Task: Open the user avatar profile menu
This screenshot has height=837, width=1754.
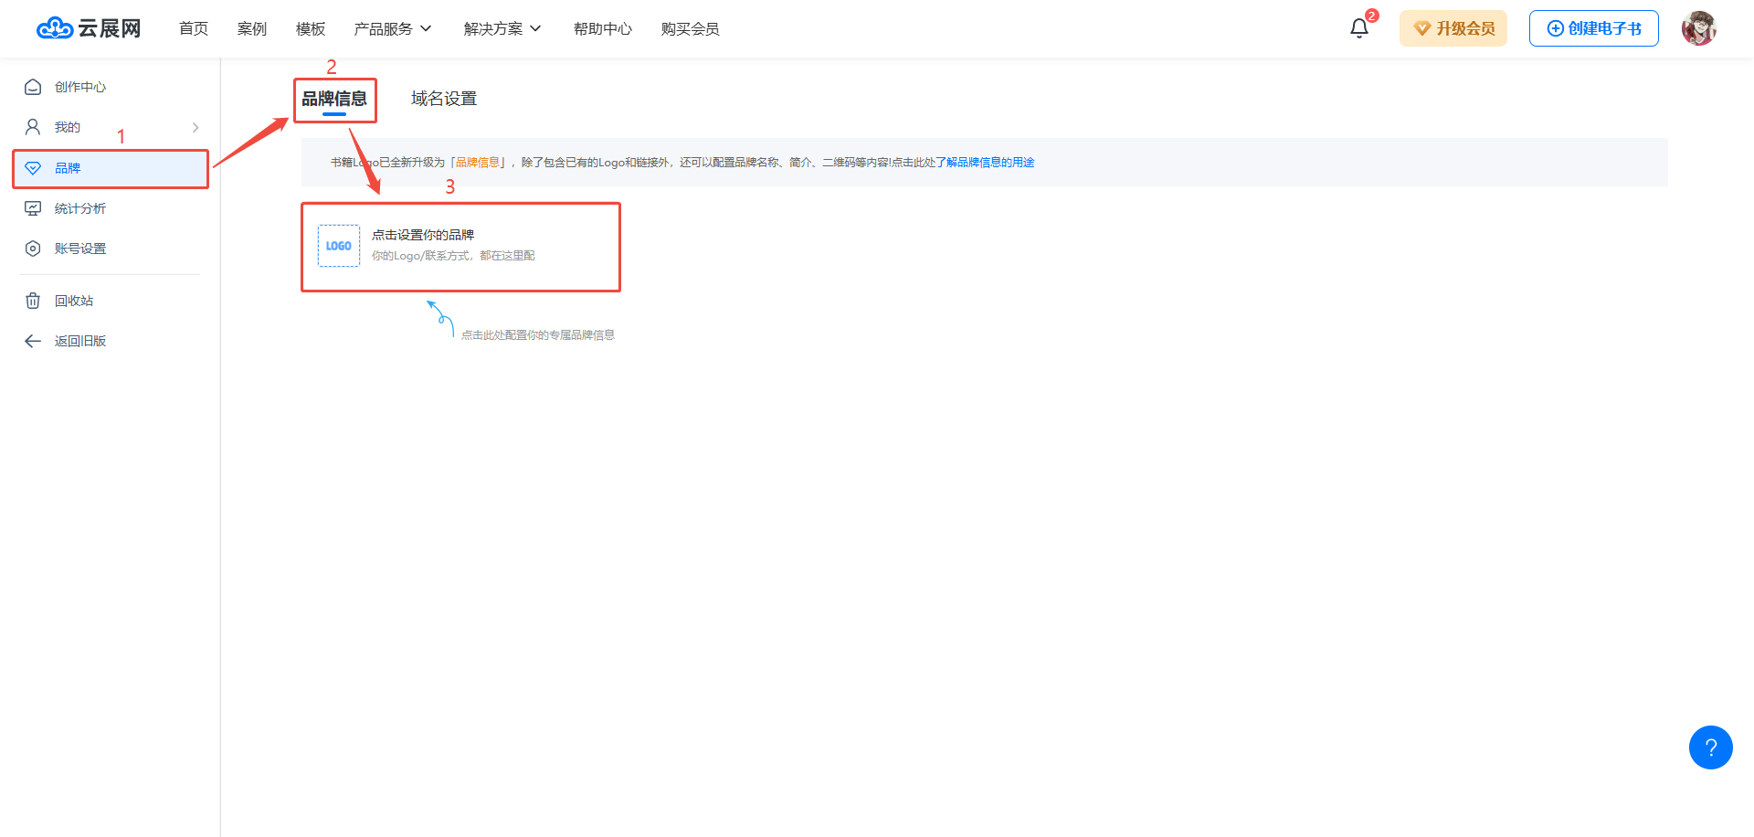Action: [x=1698, y=28]
